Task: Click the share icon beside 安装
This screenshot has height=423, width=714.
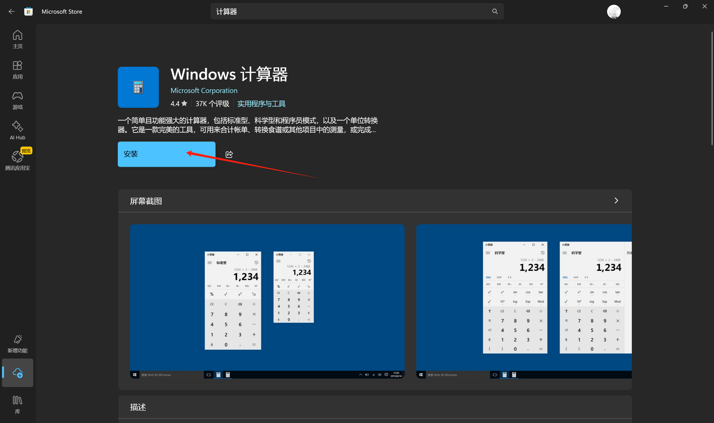Action: [229, 154]
